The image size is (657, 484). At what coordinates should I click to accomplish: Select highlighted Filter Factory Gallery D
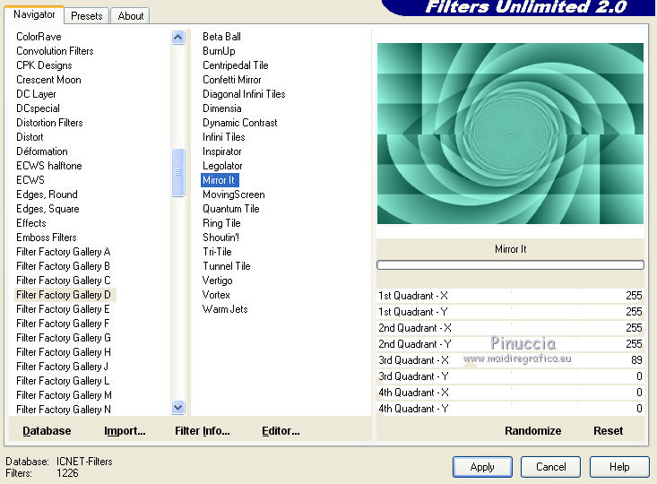65,295
